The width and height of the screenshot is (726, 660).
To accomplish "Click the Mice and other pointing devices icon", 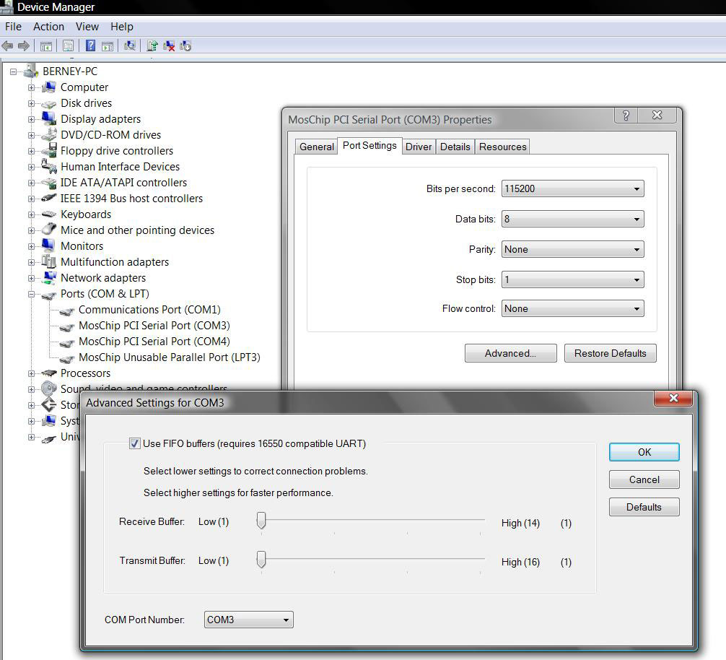I will click(x=48, y=229).
